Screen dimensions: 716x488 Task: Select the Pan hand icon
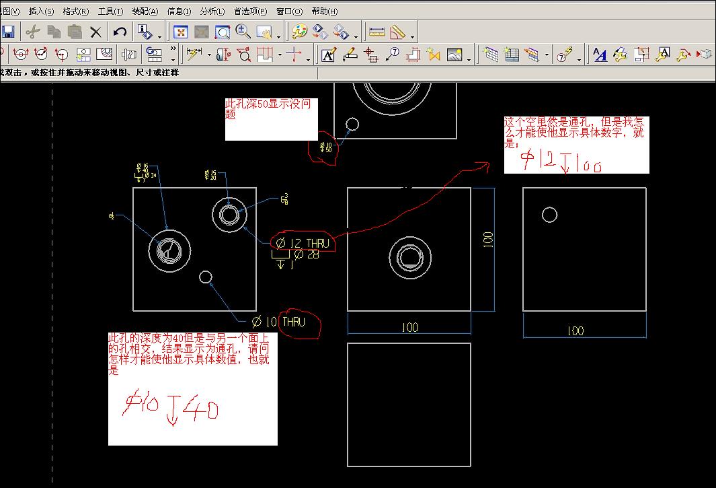pos(264,32)
